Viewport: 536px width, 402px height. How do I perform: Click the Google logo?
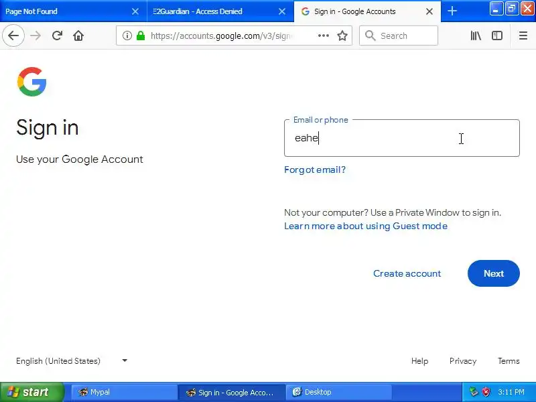[x=31, y=82]
